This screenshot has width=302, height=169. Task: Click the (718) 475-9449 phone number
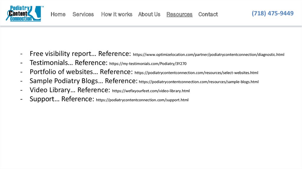pyautogui.click(x=273, y=13)
